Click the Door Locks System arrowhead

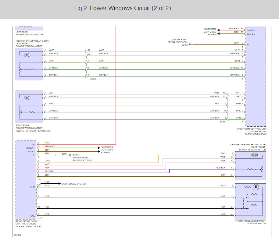(59, 184)
